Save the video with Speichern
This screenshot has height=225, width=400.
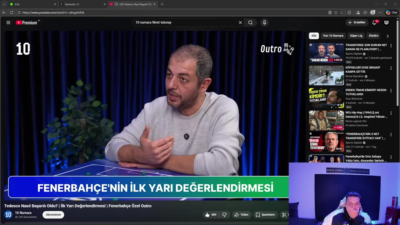point(265,215)
